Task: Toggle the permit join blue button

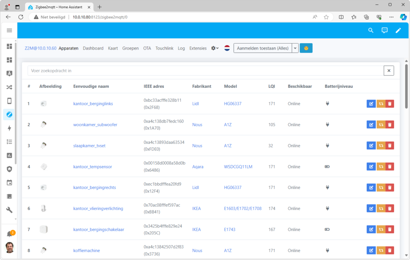Action: [x=306, y=48]
